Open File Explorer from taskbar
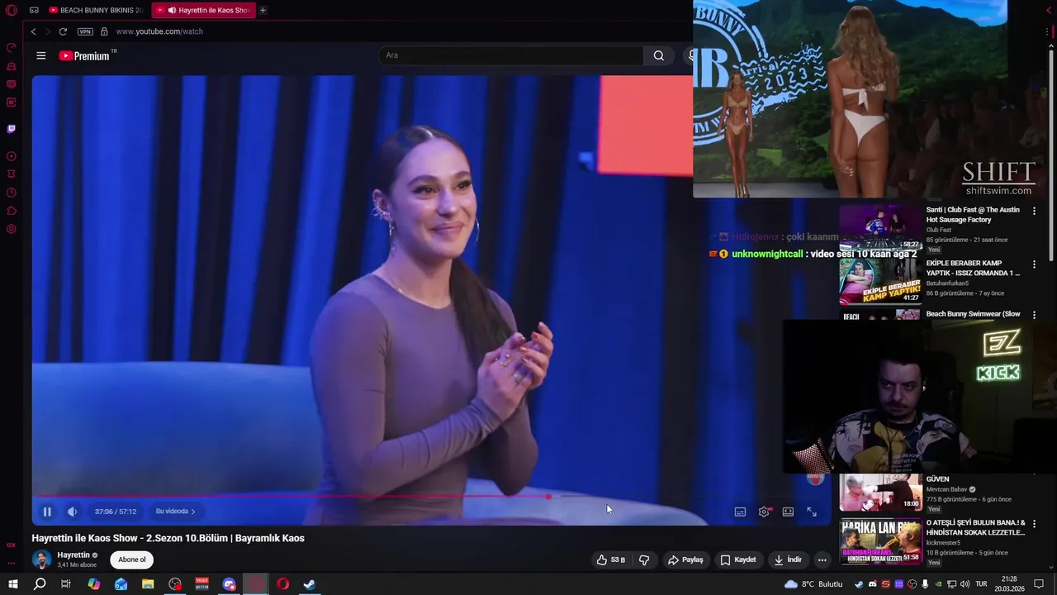This screenshot has width=1057, height=595. point(148,584)
